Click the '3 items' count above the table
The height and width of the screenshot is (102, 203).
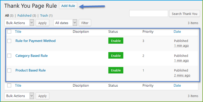(193, 23)
